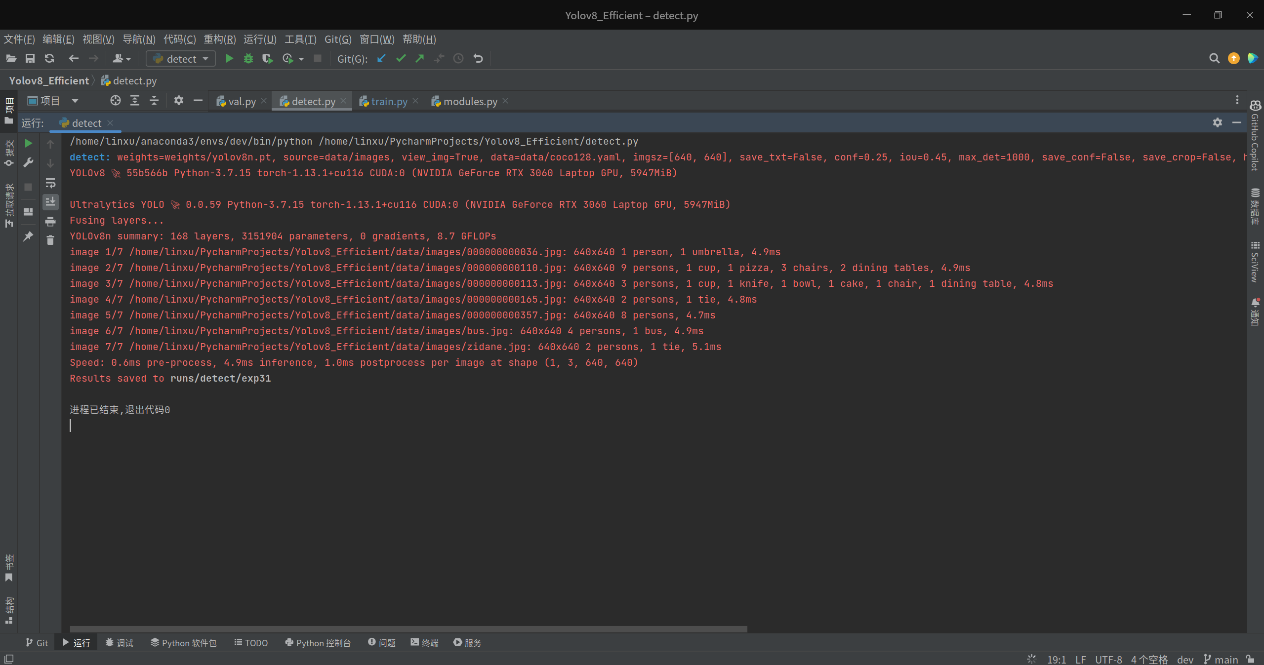Open the main git branch selector
Screen dimensions: 1264x665
[1221, 659]
